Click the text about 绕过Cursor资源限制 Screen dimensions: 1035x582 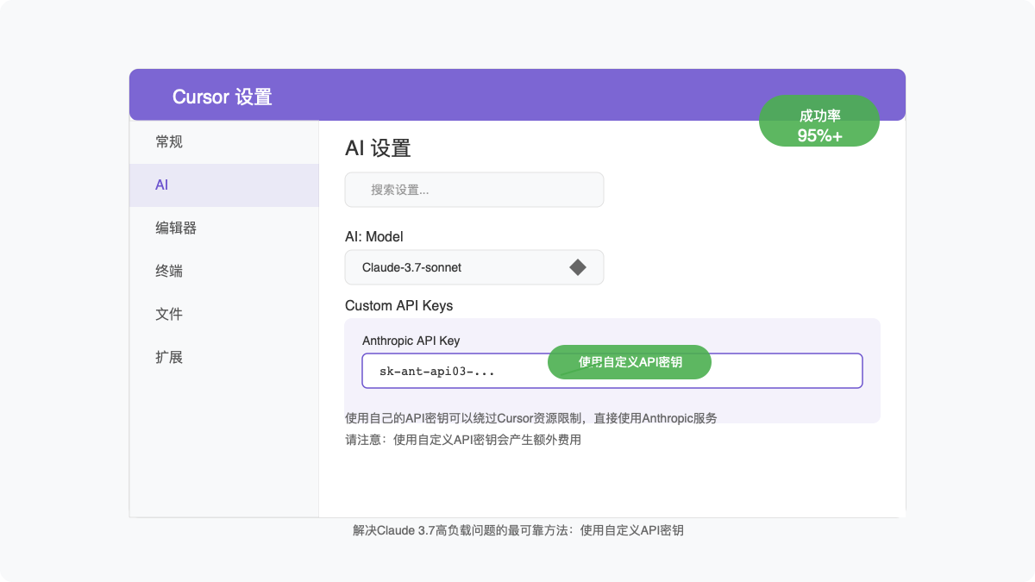(x=531, y=418)
